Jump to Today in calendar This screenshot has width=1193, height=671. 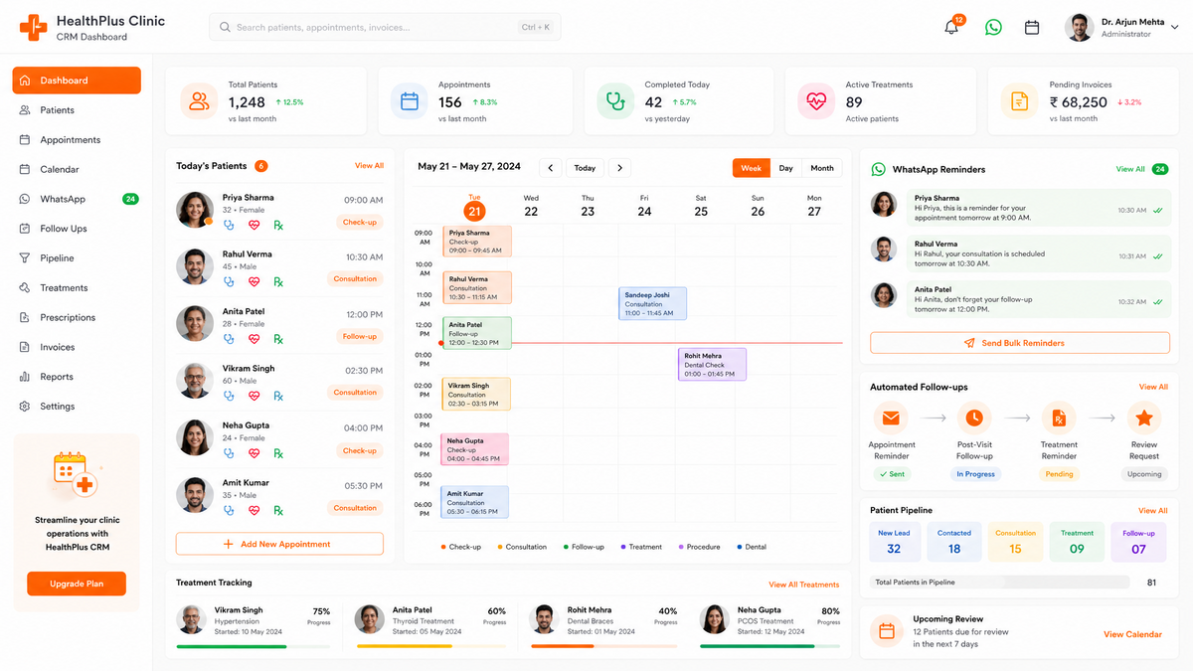(585, 168)
